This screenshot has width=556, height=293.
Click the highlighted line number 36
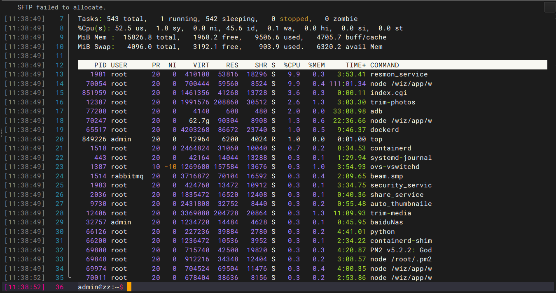click(x=59, y=287)
